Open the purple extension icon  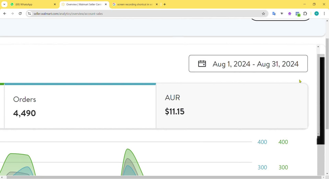click(290, 13)
